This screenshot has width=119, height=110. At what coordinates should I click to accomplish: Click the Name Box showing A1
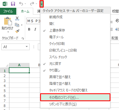point(15,47)
